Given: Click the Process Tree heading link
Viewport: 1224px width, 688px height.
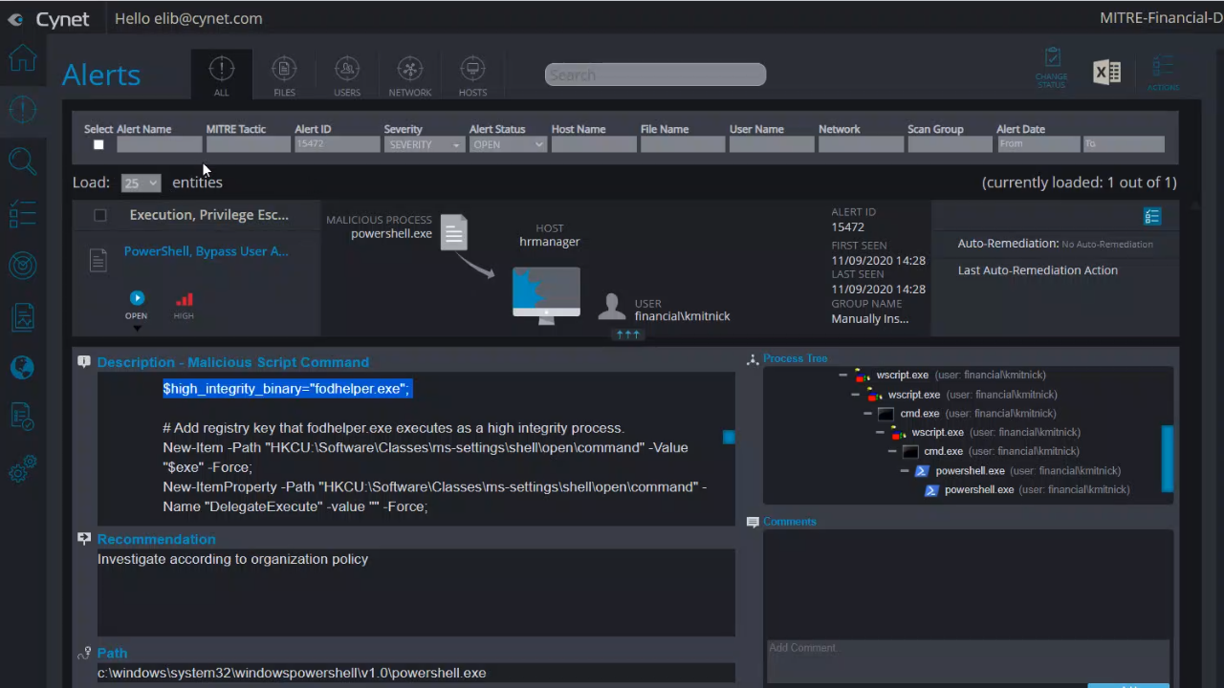Looking at the screenshot, I should [x=796, y=358].
